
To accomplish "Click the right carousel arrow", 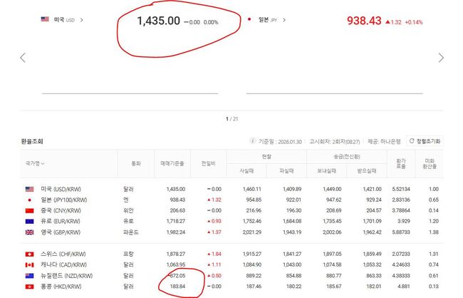I will pyautogui.click(x=441, y=58).
